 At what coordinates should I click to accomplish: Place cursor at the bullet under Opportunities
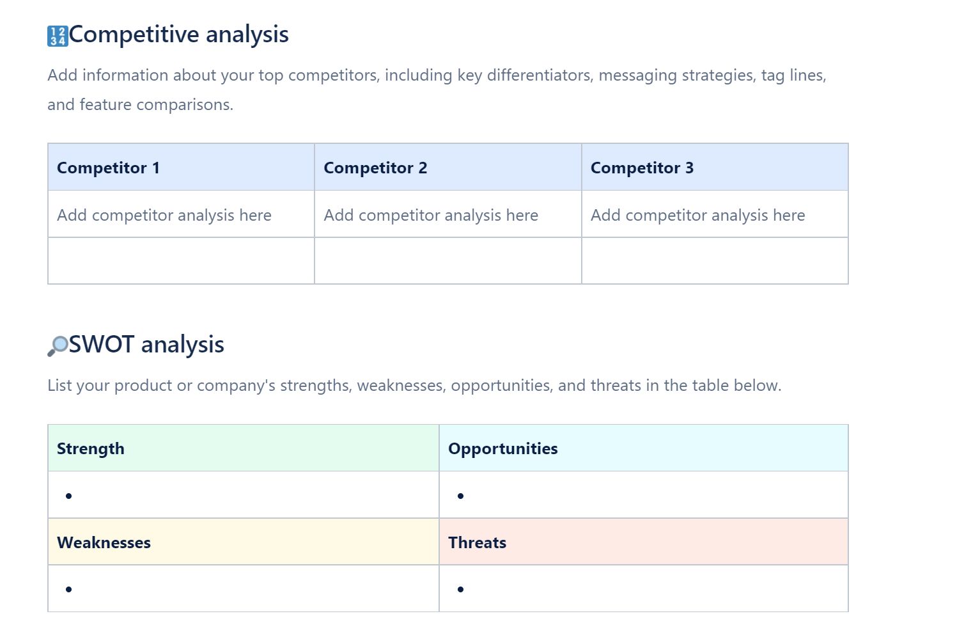[x=644, y=496]
